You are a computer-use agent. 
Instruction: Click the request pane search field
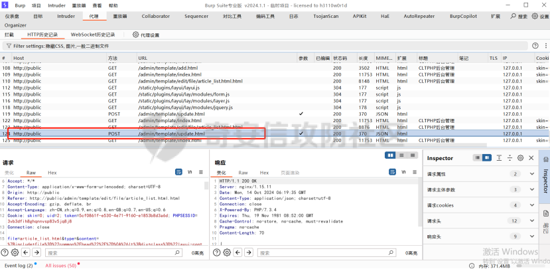click(x=112, y=252)
